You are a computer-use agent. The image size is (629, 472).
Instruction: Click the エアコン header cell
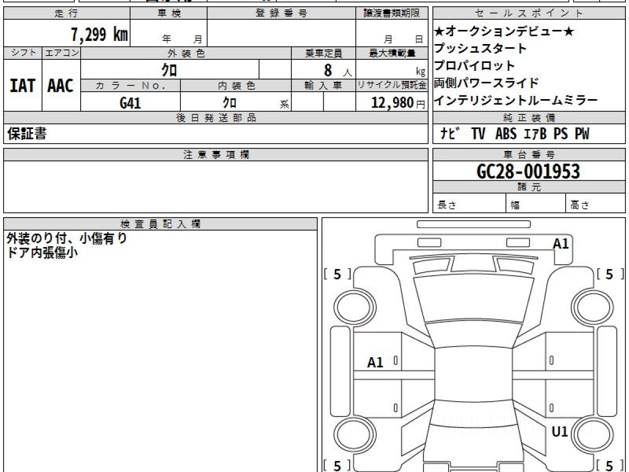pyautogui.click(x=61, y=53)
